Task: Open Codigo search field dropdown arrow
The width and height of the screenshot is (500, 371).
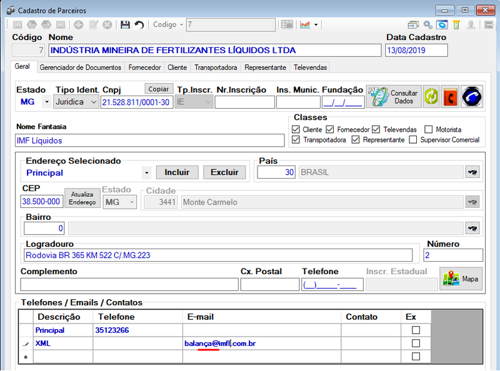Action: pos(181,25)
